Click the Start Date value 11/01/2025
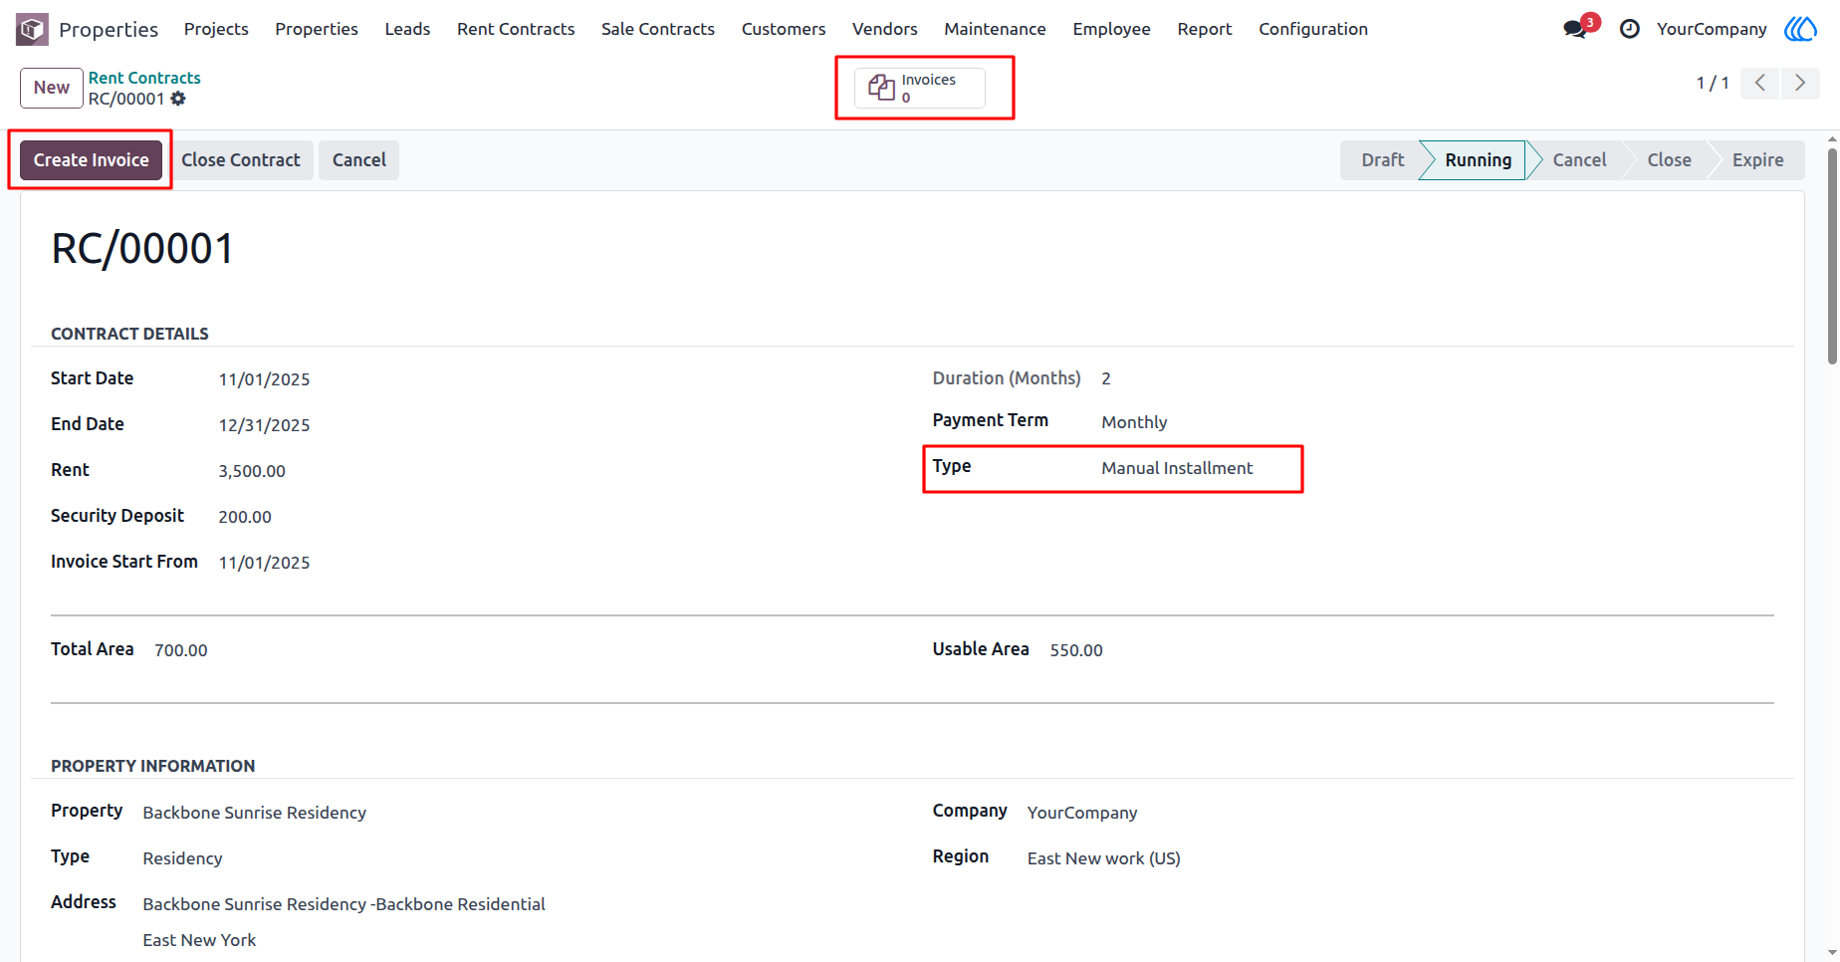 pos(264,379)
